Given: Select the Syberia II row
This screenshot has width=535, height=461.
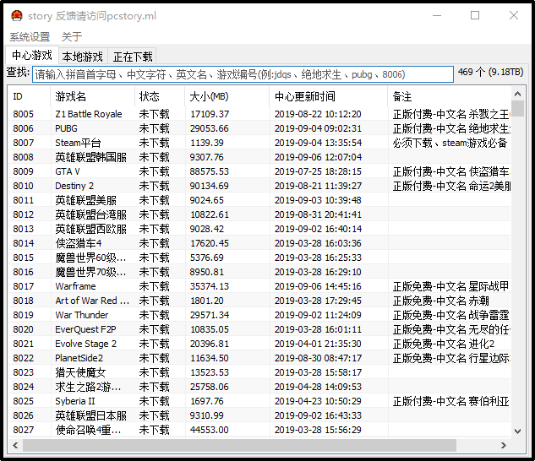Looking at the screenshot, I should pyautogui.click(x=259, y=401).
